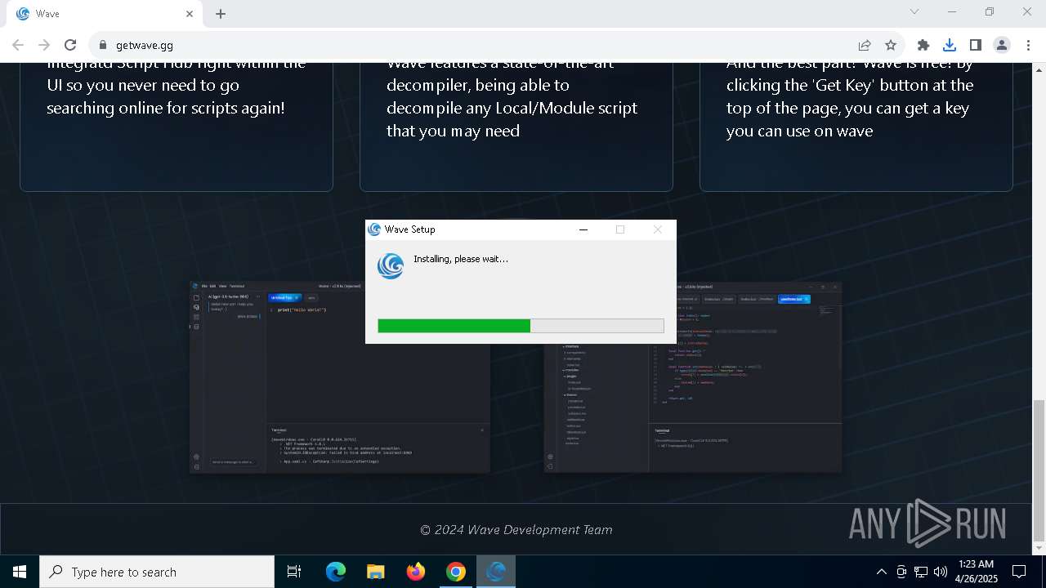The image size is (1046, 588).
Task: View site information lock icon
Action: [x=102, y=45]
